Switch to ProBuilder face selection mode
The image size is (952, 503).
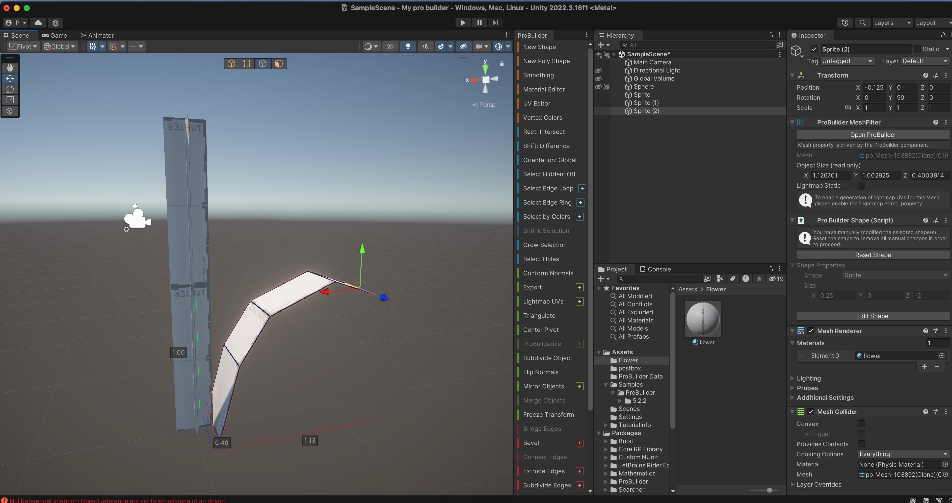(x=279, y=64)
